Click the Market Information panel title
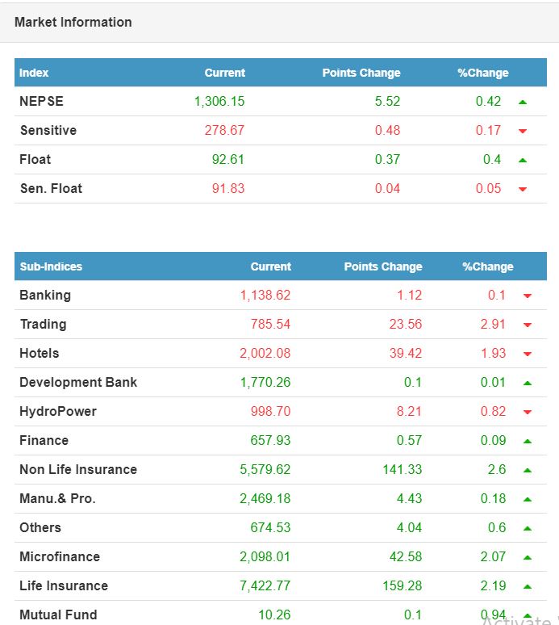This screenshot has width=559, height=625. coord(73,23)
